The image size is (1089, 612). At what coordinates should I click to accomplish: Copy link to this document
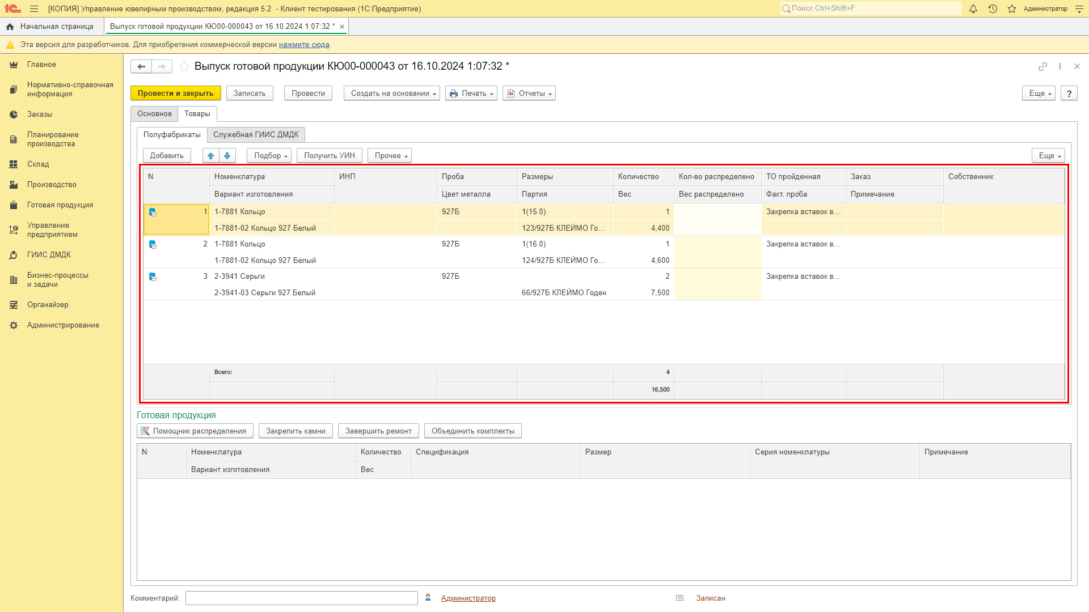coord(1042,66)
